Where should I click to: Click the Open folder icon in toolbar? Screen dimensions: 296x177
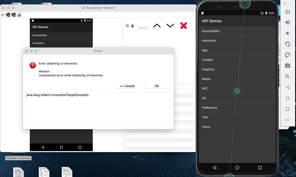[x=3, y=15]
